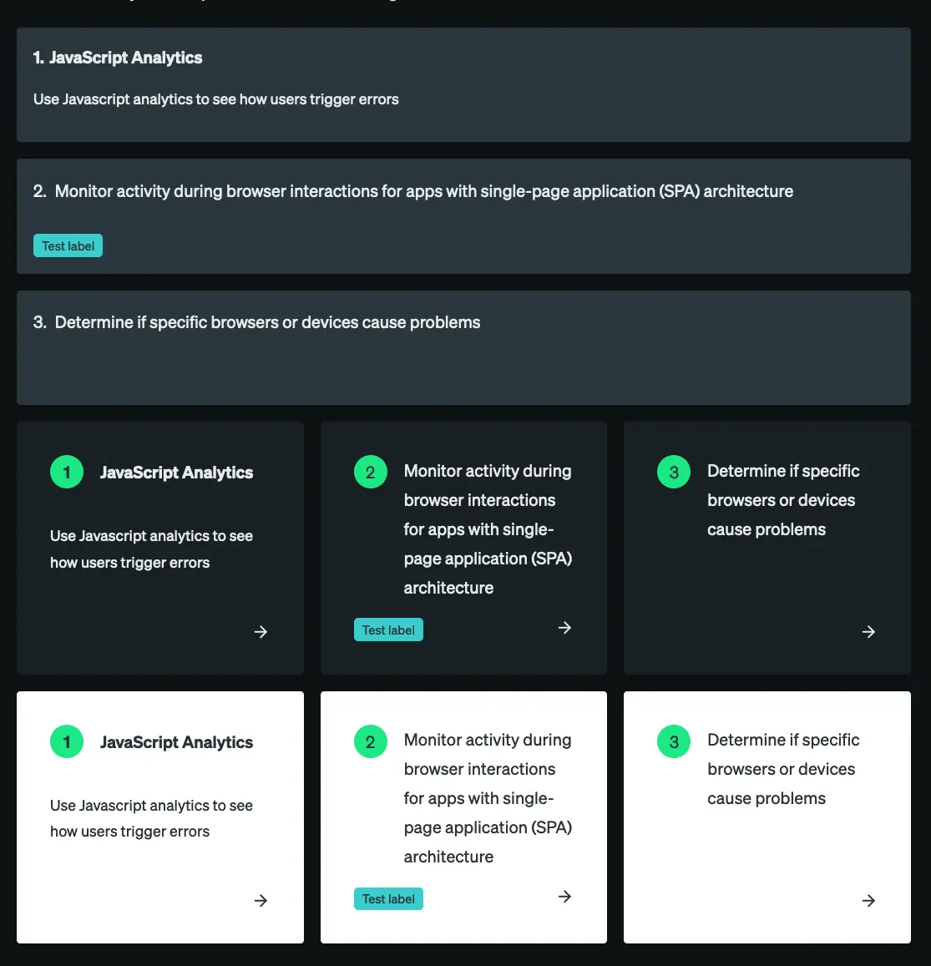Screen dimensions: 931x966
Task: Click green number 2 badge on dark card
Action: coord(371,472)
